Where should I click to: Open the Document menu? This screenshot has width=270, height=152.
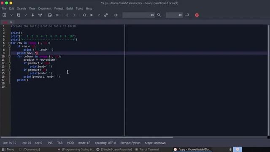click(45, 8)
